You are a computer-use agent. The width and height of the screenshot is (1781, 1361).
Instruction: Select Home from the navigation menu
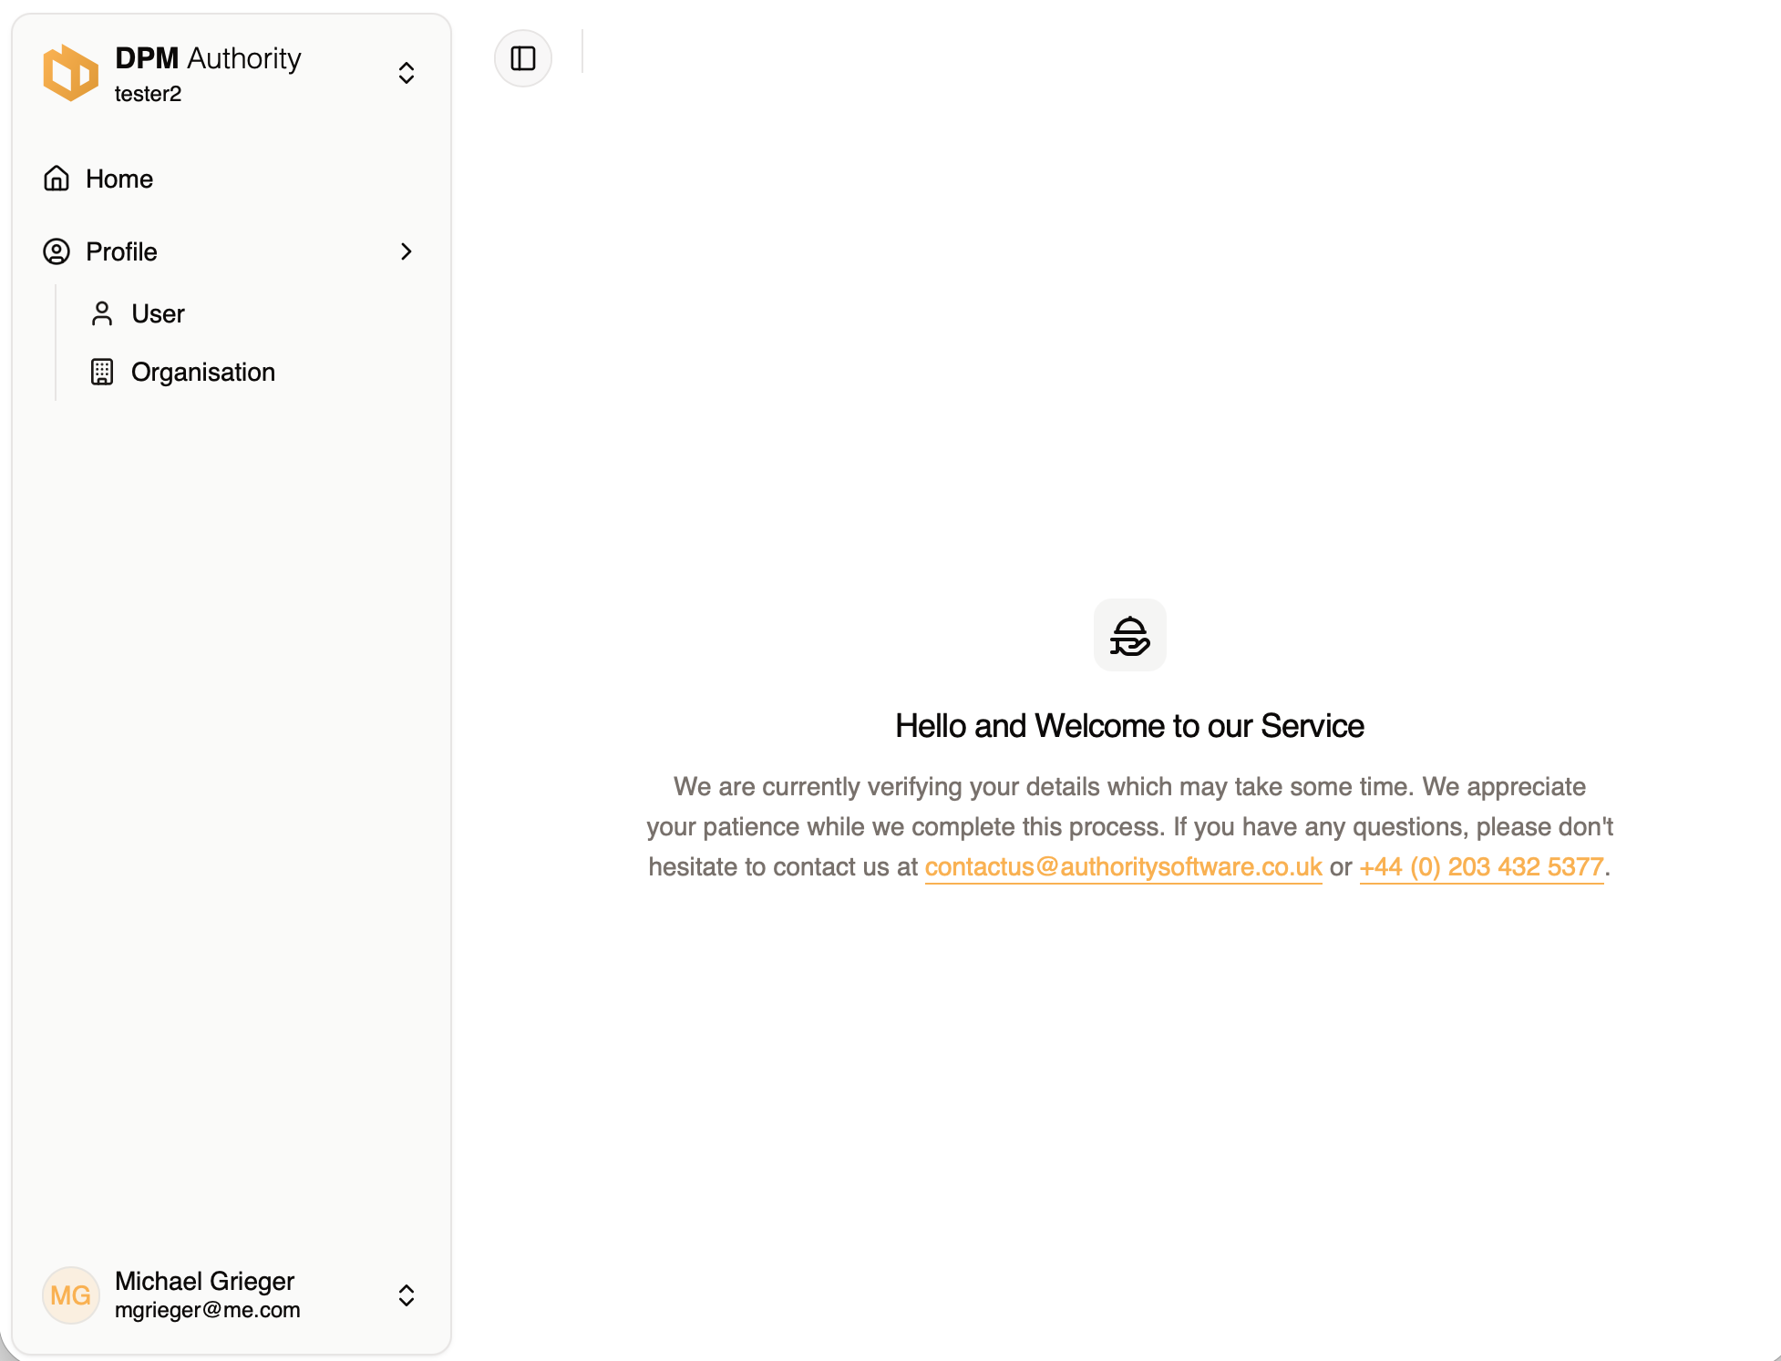point(118,179)
